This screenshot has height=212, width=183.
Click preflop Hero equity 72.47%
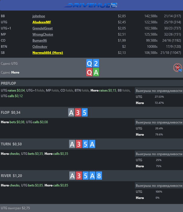tap(159, 103)
